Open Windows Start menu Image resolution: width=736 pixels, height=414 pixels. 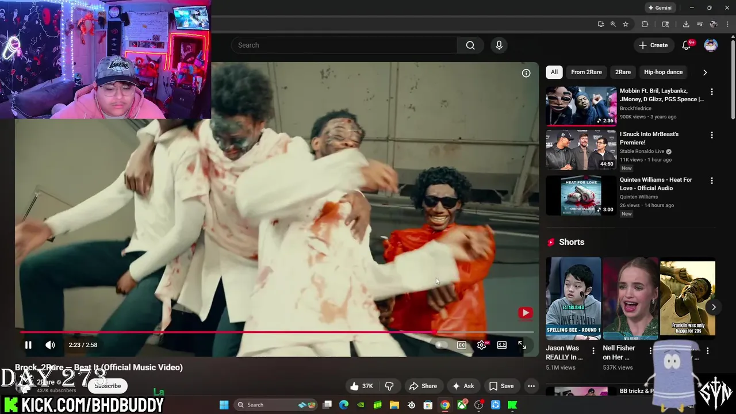(224, 405)
